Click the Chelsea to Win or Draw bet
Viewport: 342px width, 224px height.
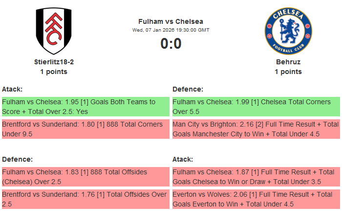click(x=256, y=177)
